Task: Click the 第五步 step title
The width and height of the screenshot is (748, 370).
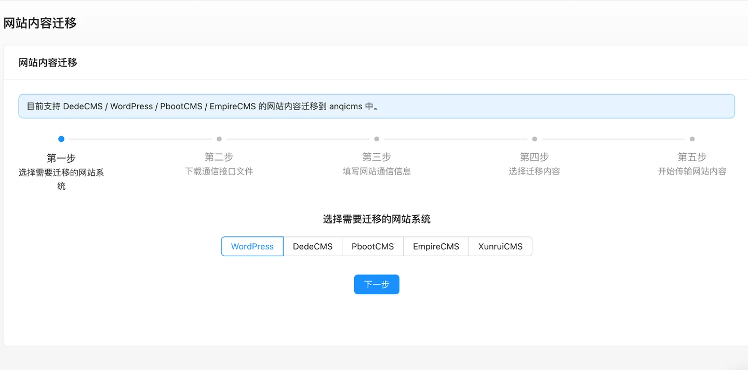Action: tap(692, 157)
